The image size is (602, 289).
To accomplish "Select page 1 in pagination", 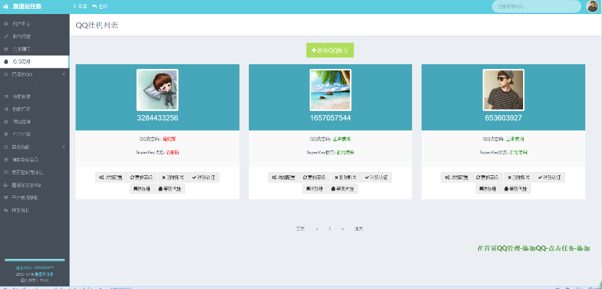I will (x=330, y=229).
